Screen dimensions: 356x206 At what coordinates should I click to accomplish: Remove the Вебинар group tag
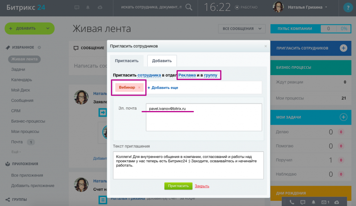click(x=139, y=88)
